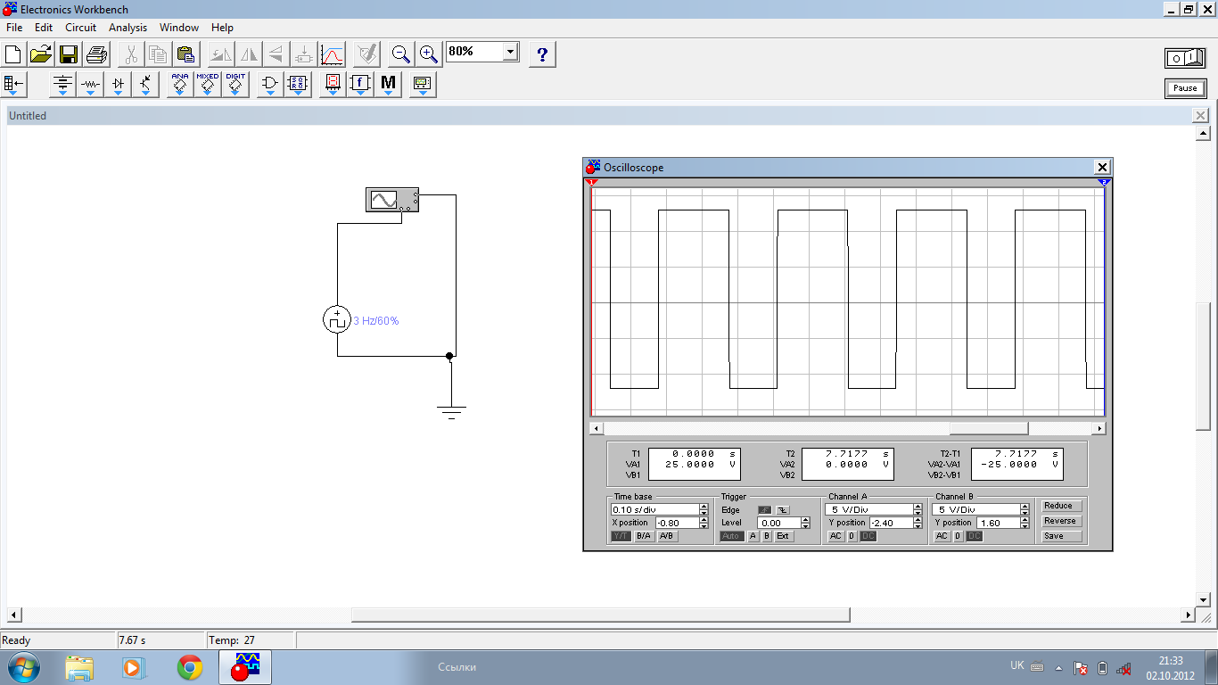This screenshot has width=1218, height=685.
Task: Zoom in with the plus magnifier
Action: click(429, 54)
